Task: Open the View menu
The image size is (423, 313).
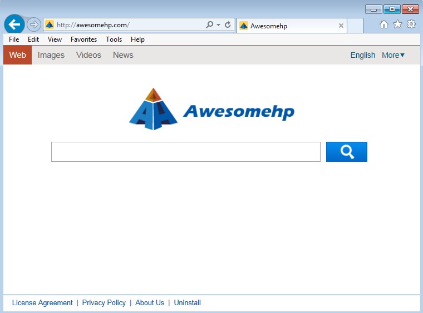Action: (x=55, y=39)
